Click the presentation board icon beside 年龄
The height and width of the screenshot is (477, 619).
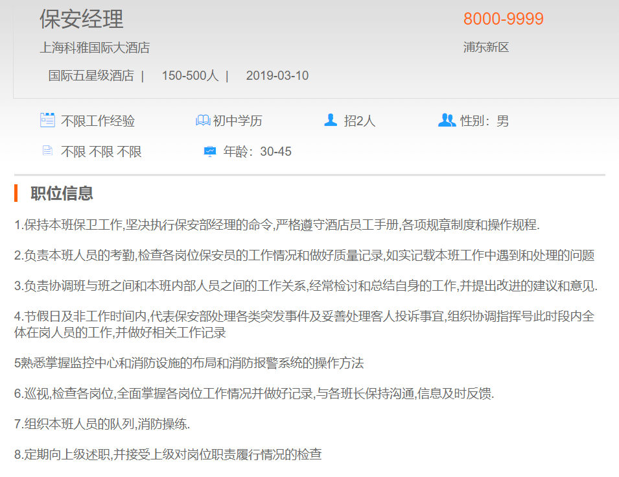point(210,152)
